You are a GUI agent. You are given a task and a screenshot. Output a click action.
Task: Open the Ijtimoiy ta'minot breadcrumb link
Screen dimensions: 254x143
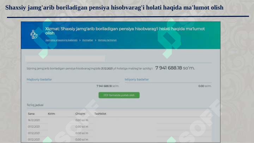pyautogui.click(x=107, y=40)
